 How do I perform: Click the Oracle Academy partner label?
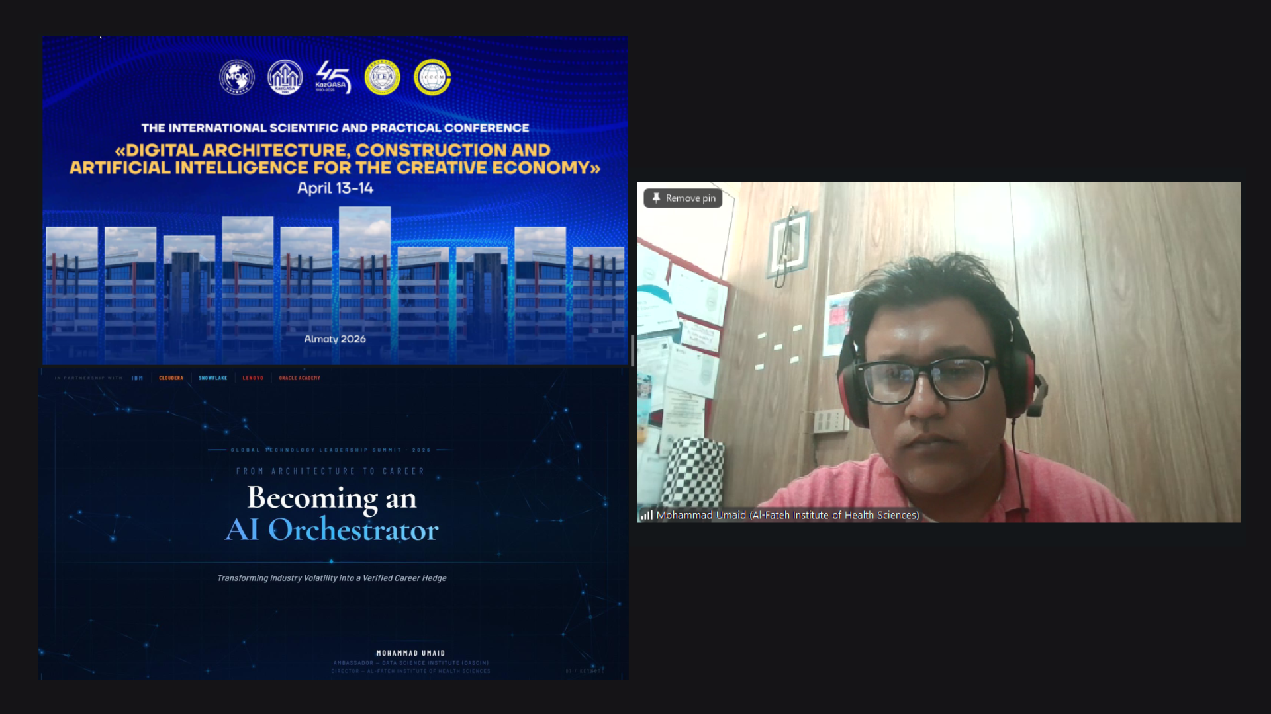(x=299, y=378)
